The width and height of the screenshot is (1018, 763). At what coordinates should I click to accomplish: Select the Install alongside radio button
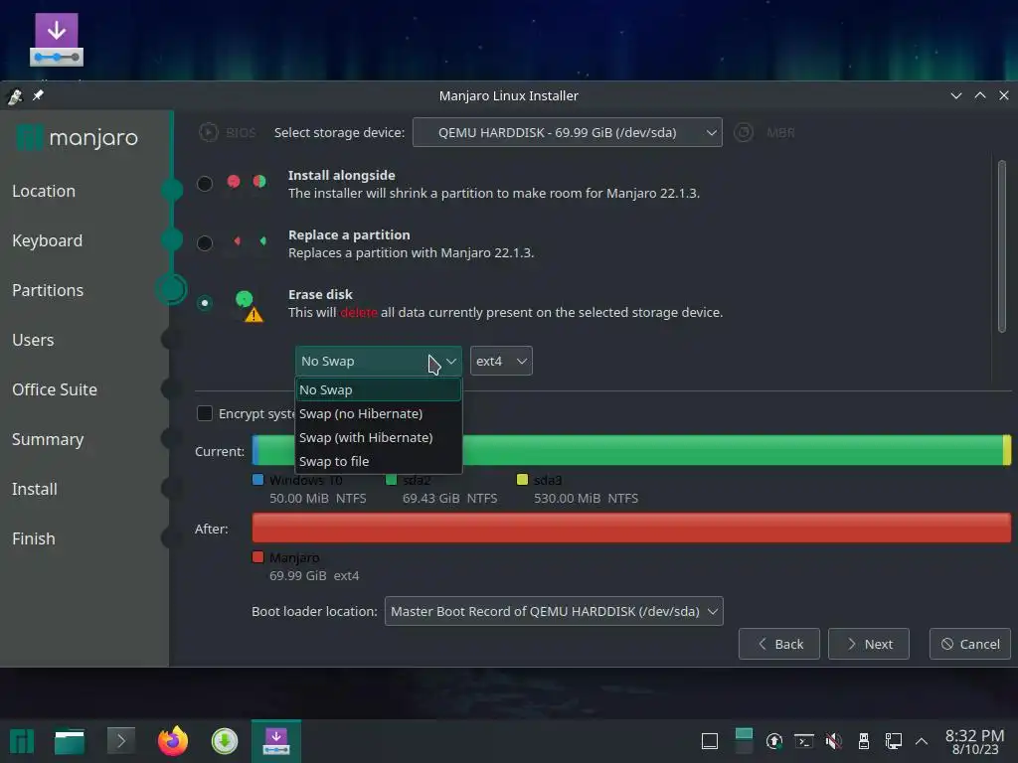pos(205,184)
